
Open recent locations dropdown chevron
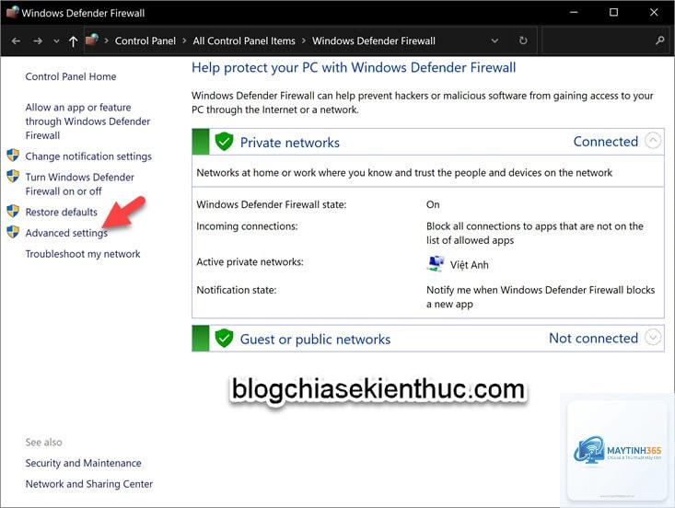click(56, 41)
